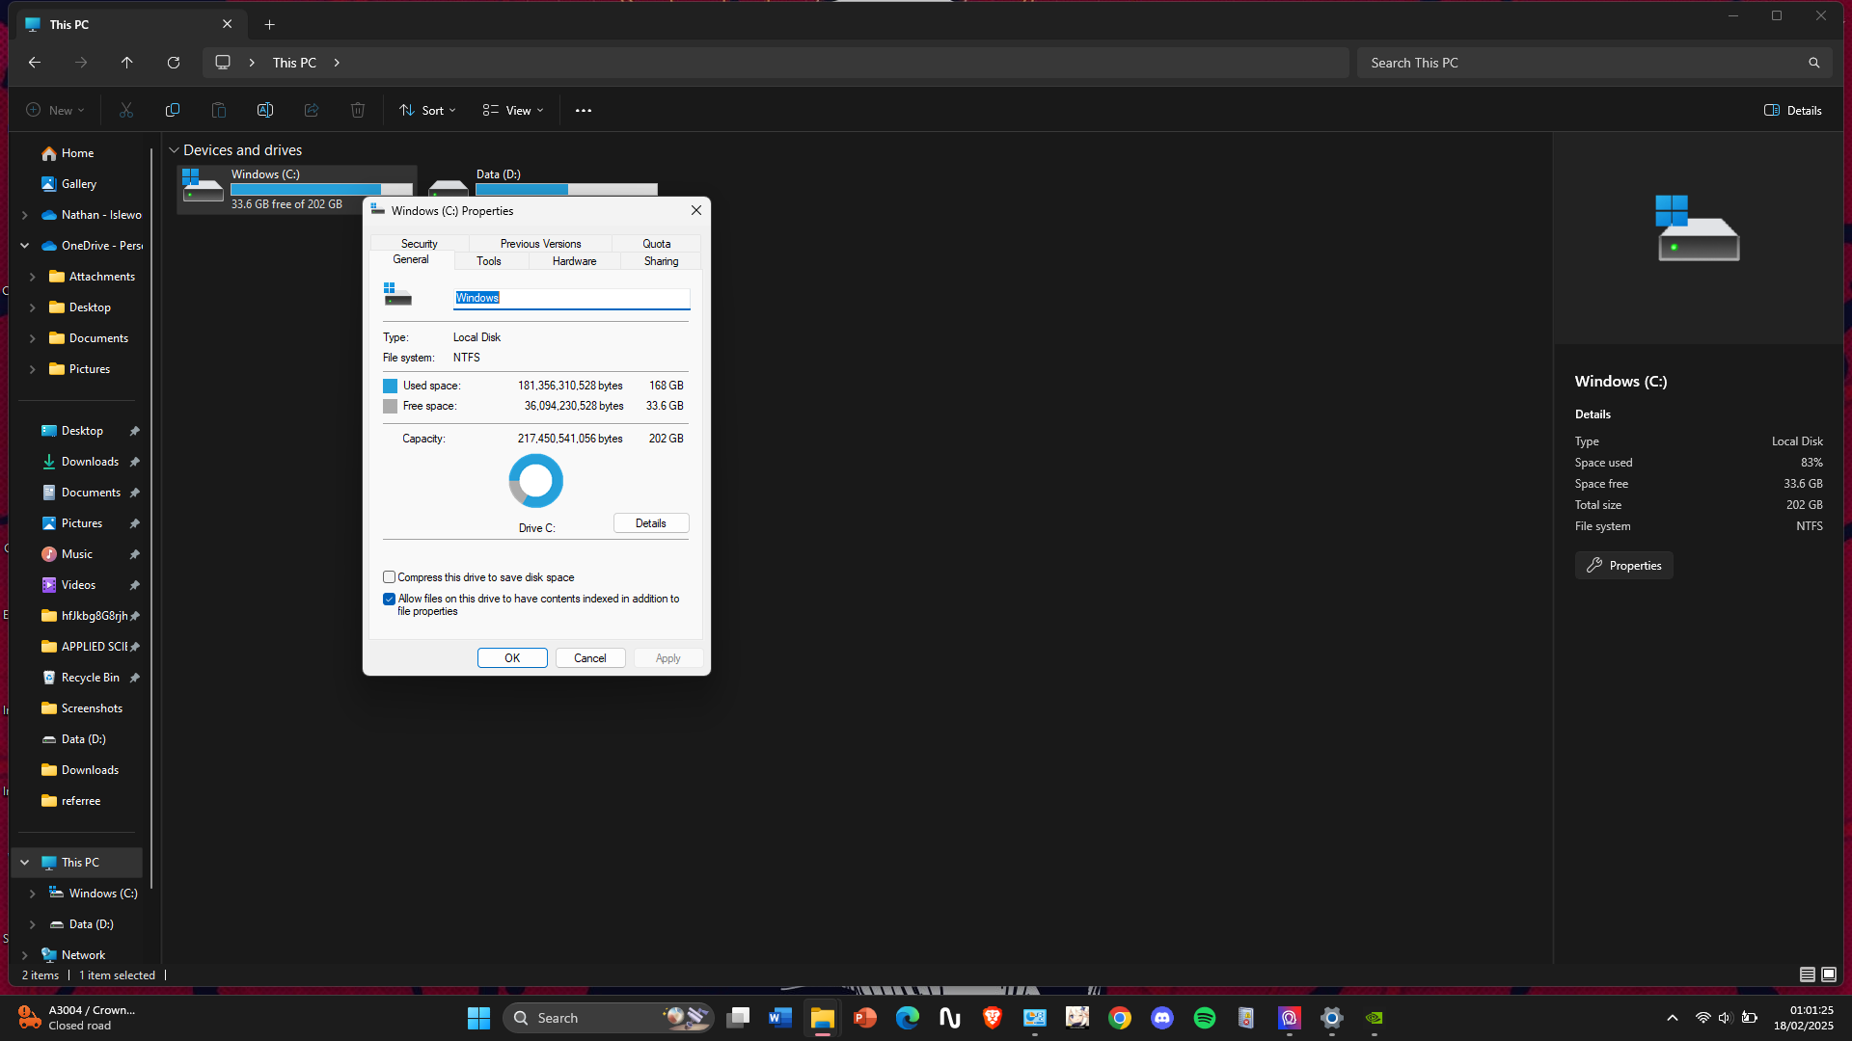This screenshot has height=1041, width=1852.
Task: Switch to the Previous Versions tab
Action: pos(541,244)
